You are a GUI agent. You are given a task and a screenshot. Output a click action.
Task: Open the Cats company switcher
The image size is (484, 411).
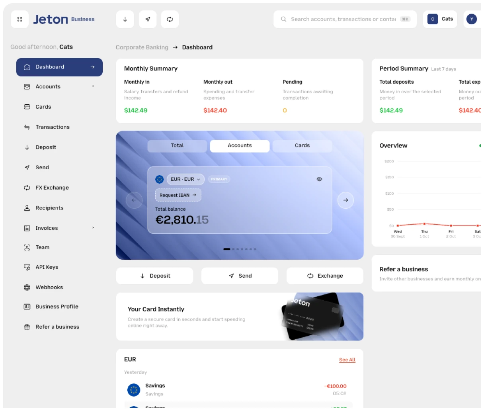pos(440,19)
